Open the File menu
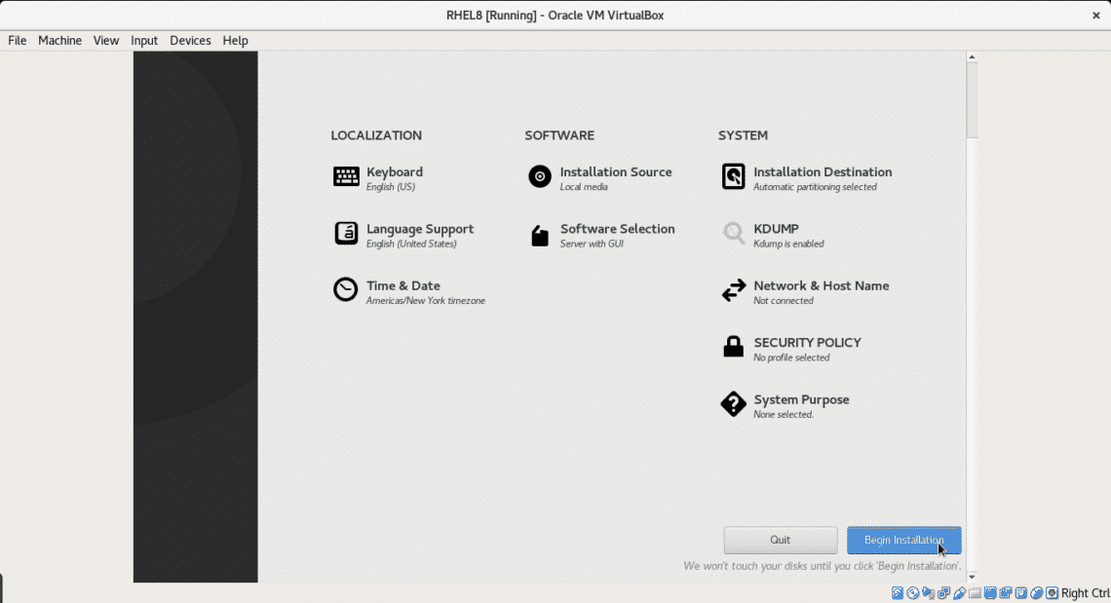Screen dimensions: 1111x603 tap(17, 40)
